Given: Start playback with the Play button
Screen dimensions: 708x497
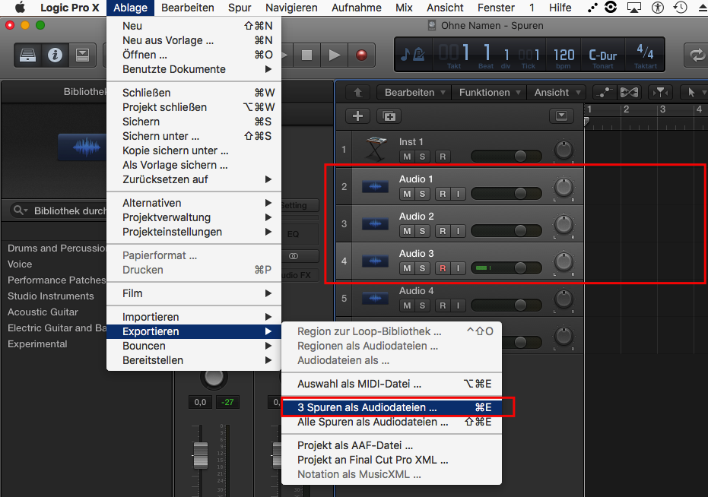Looking at the screenshot, I should point(334,55).
